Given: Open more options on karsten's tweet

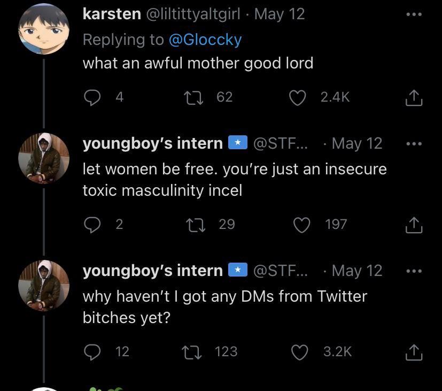Looking at the screenshot, I should 414,14.
